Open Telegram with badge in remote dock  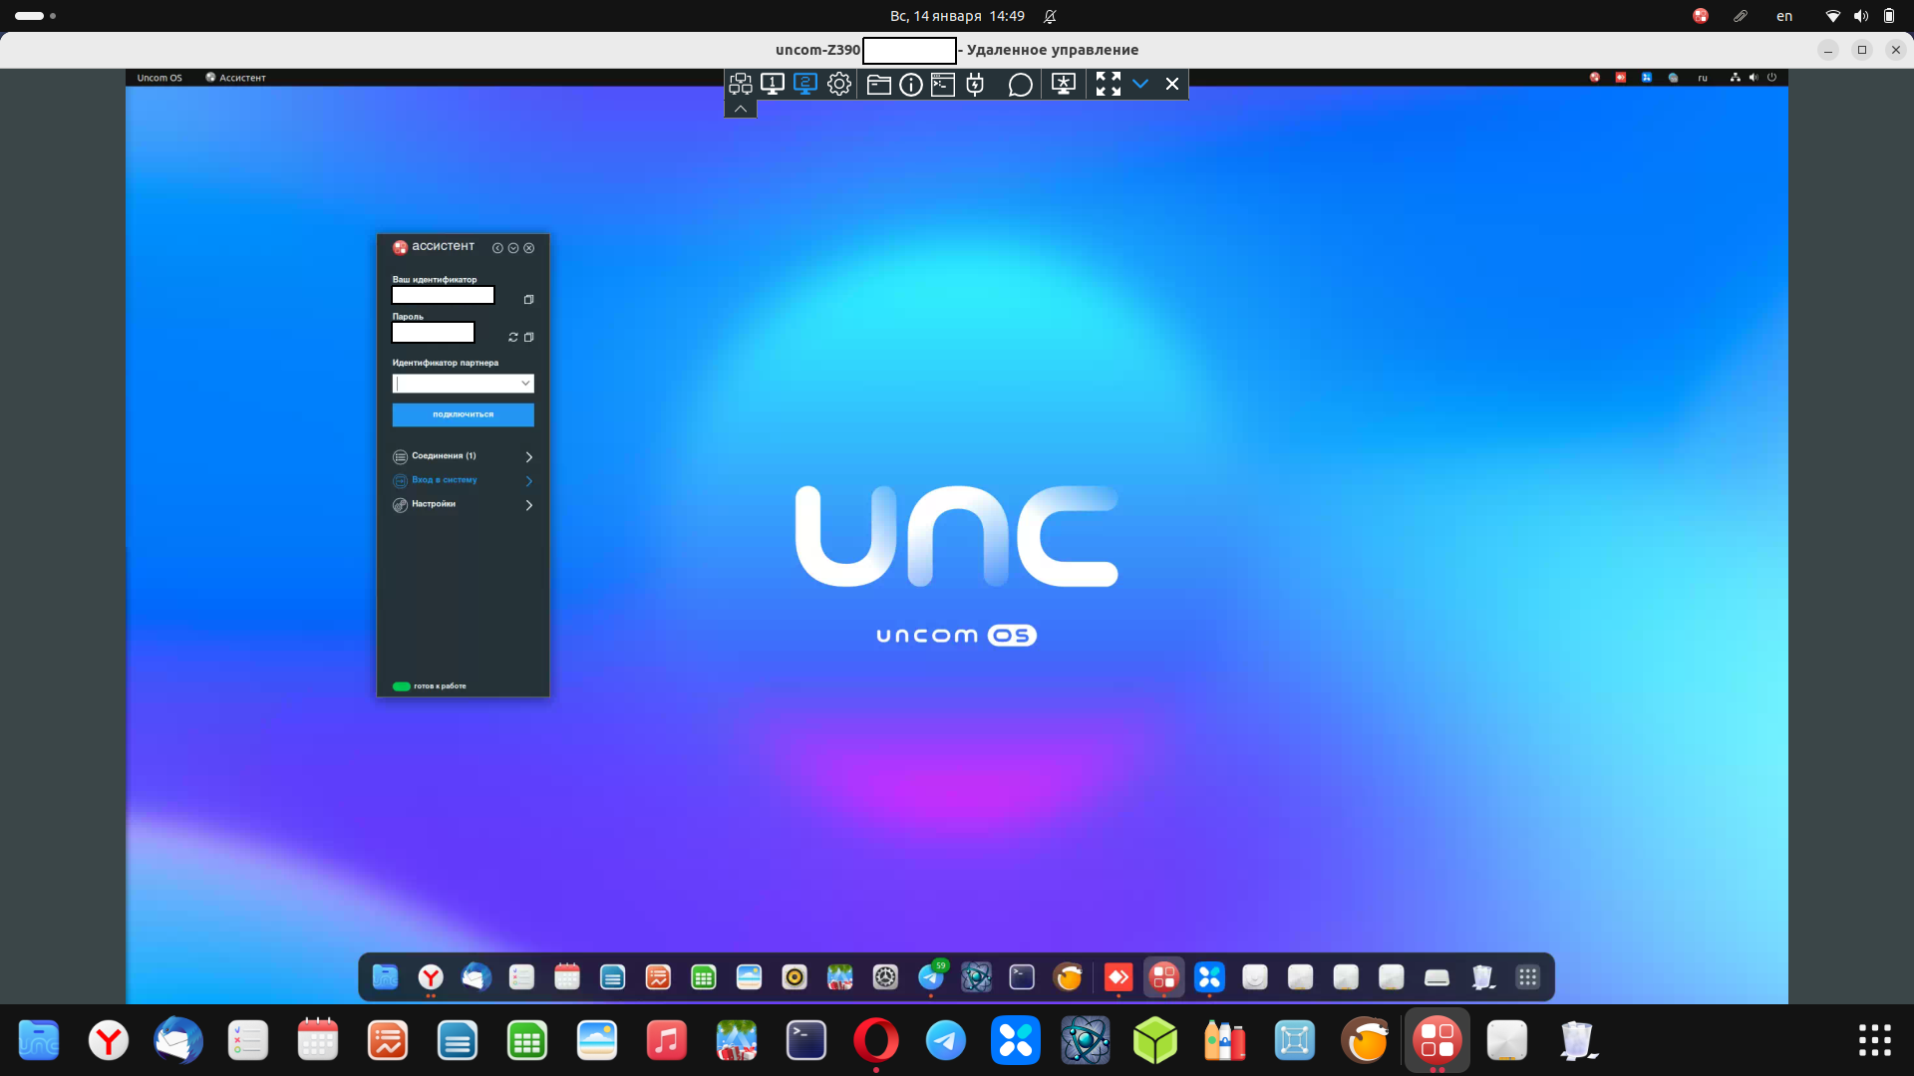[x=931, y=977]
